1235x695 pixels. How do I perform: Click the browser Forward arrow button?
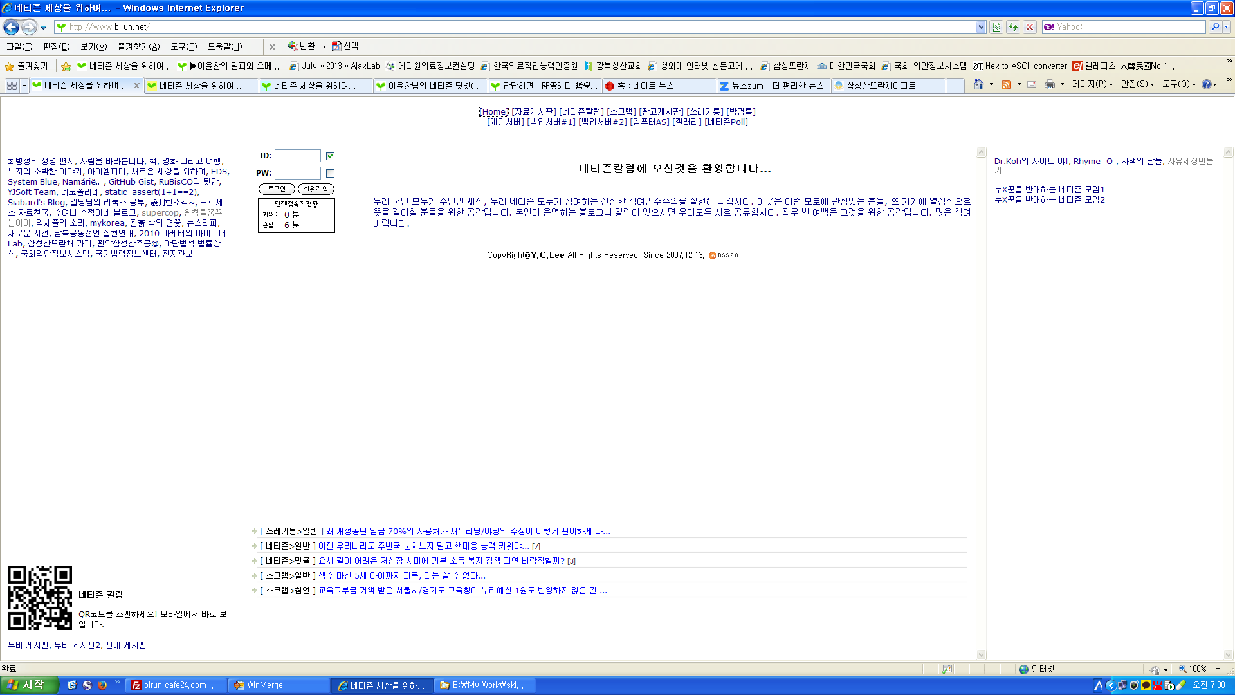29,27
